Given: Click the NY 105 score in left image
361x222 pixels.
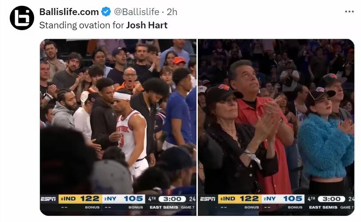Looking at the screenshot, I should [123, 199].
